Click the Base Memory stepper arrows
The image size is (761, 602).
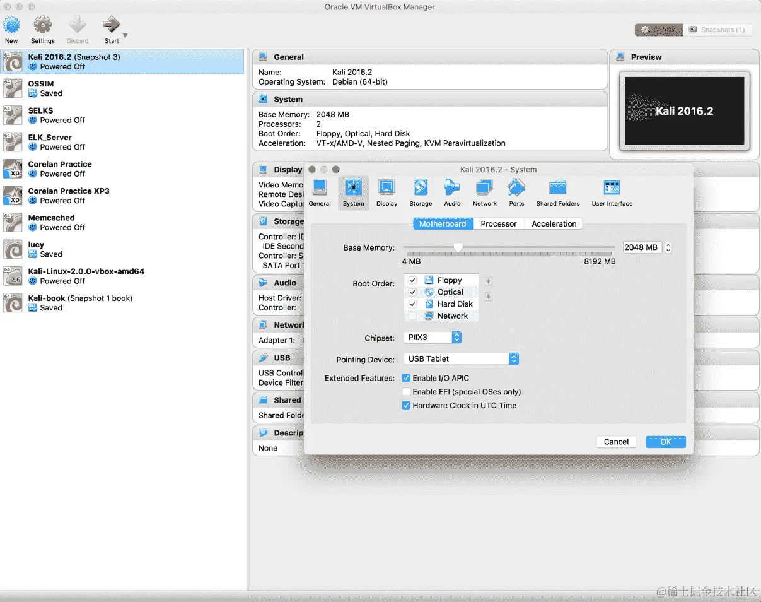[x=668, y=247]
